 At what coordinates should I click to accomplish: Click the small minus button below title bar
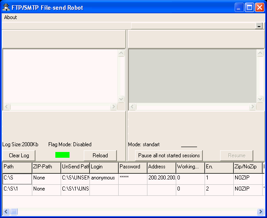259,26
